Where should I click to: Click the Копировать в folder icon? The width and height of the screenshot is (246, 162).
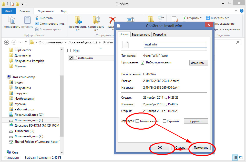(96, 20)
